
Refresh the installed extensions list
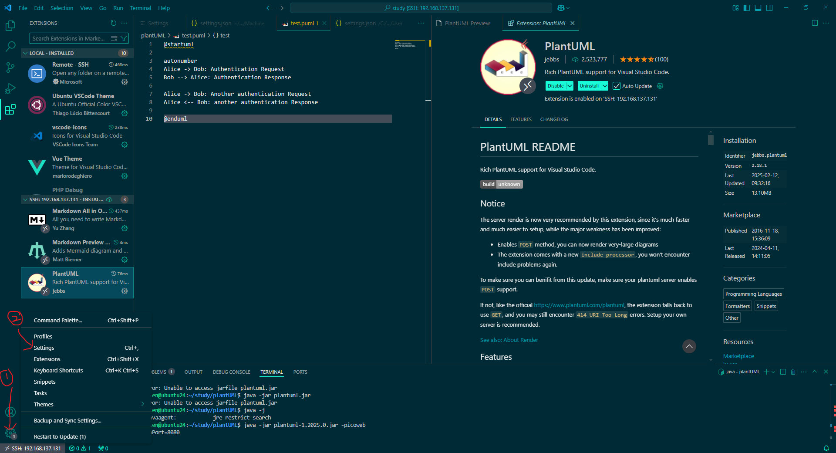click(113, 23)
